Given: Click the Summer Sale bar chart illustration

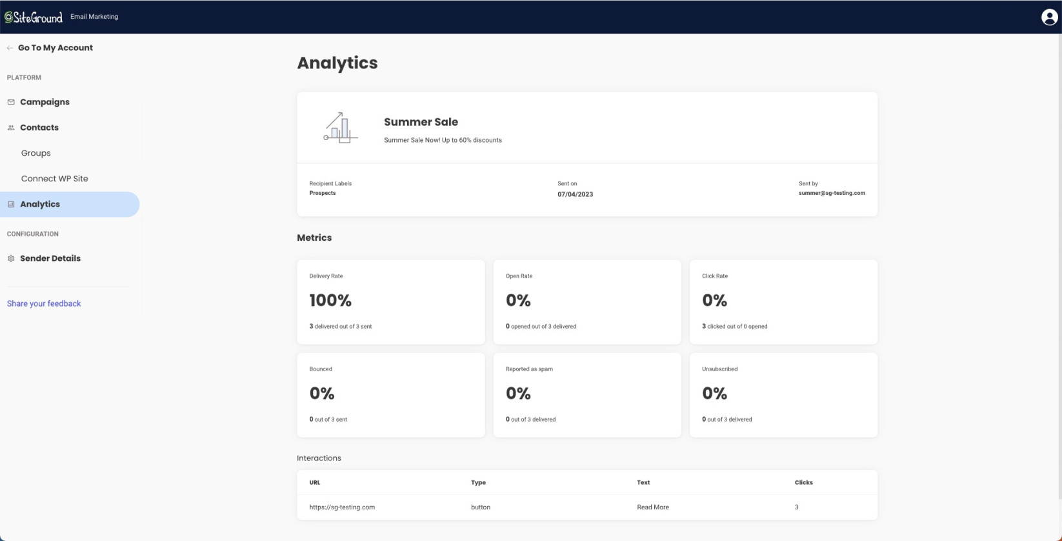Looking at the screenshot, I should (x=341, y=128).
